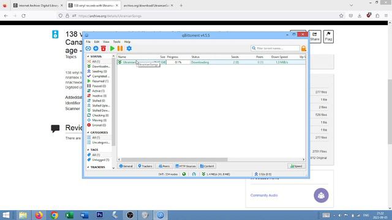Click the filter torrent names search field
Screen dimensions: 392x220
click(275, 48)
